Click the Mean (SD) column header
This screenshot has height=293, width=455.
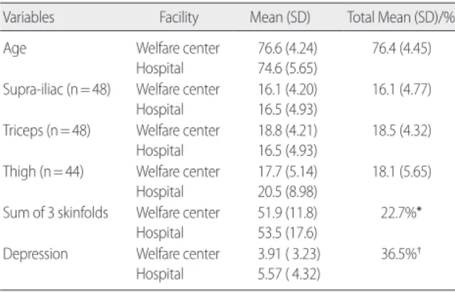(x=280, y=18)
